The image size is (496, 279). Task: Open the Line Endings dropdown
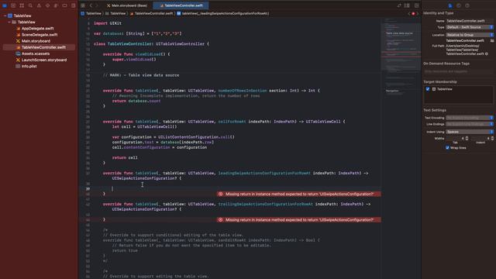tap(470, 124)
